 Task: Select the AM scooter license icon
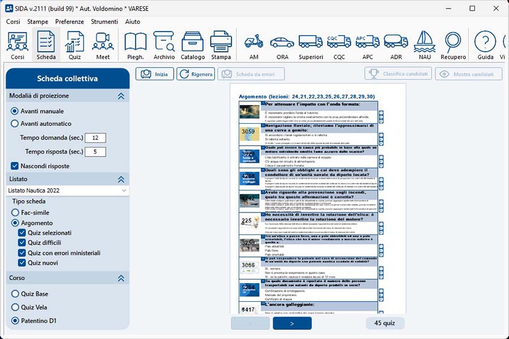click(254, 45)
